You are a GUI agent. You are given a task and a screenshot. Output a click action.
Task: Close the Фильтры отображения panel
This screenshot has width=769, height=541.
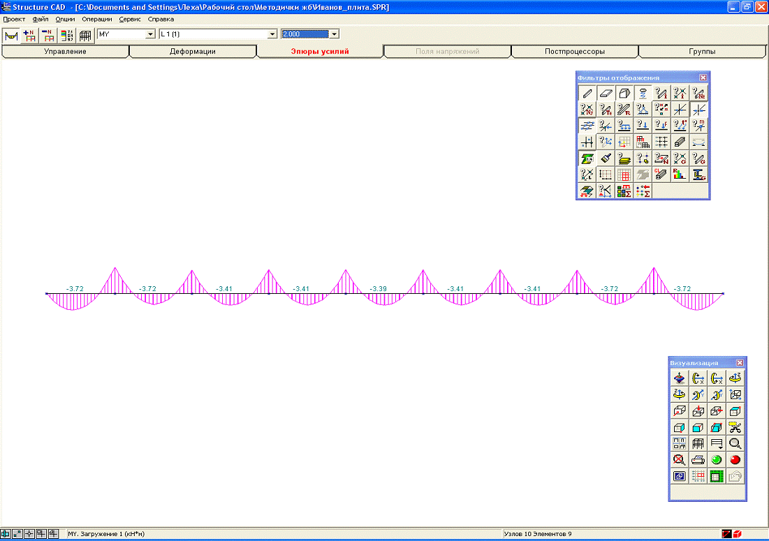(703, 77)
